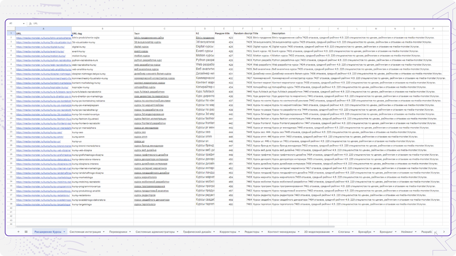Open the motion-kursy URL link
The width and height of the screenshot is (456, 256).
click(x=41, y=56)
